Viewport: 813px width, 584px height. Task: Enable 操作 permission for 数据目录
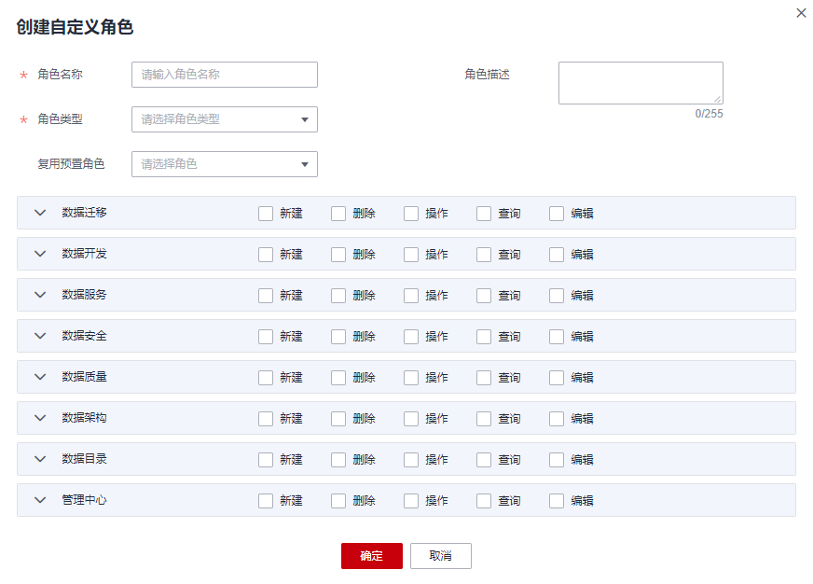[411, 460]
